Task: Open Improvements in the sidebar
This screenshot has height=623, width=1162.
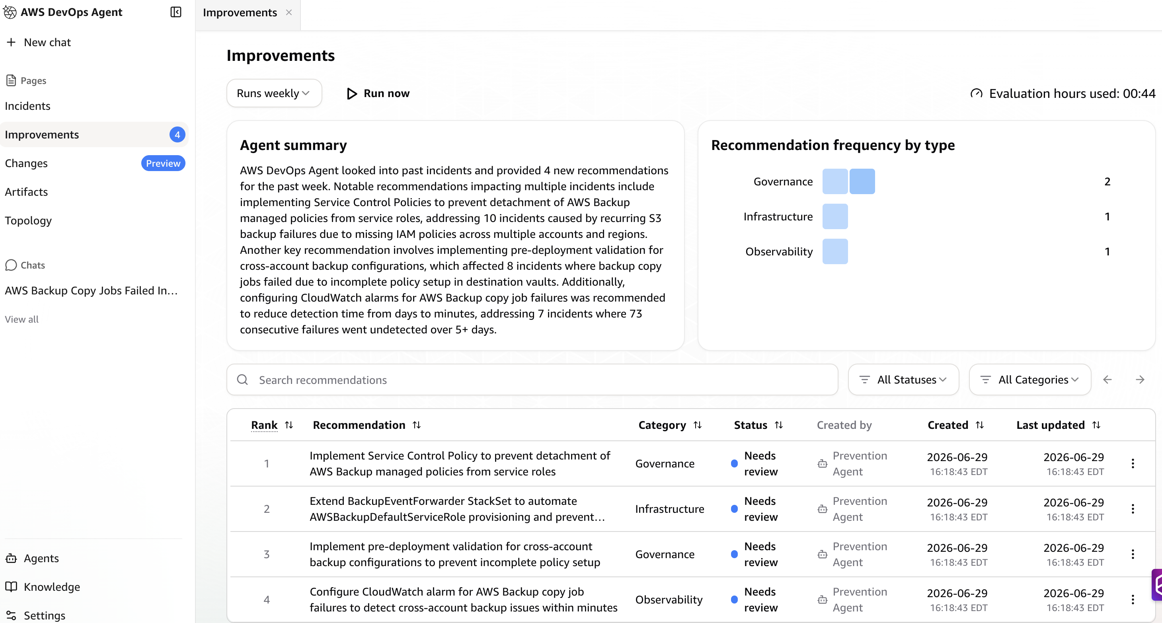Action: click(x=94, y=134)
